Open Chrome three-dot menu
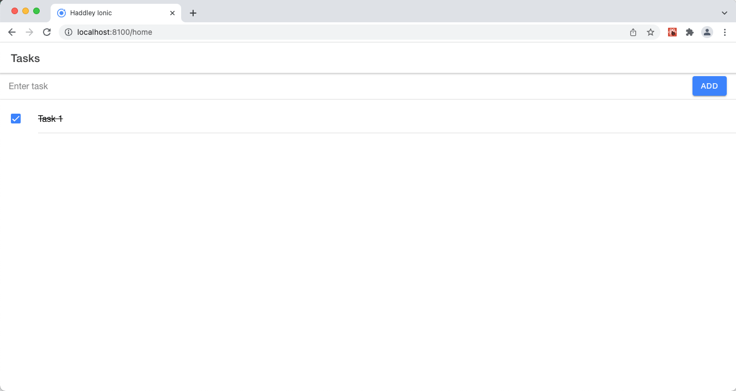This screenshot has width=736, height=391. click(x=725, y=32)
